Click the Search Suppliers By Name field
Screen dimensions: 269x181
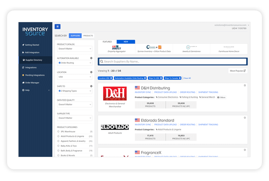172,62
